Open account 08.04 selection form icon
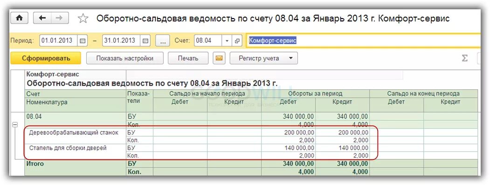 coord(237,40)
